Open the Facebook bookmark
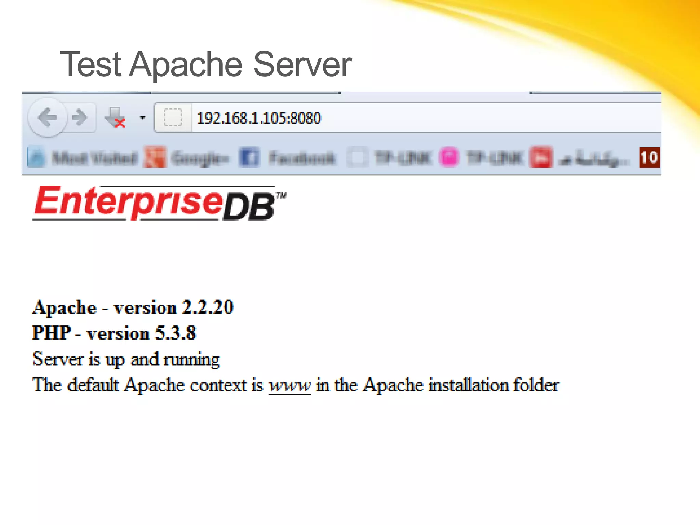This screenshot has width=700, height=525. click(287, 158)
